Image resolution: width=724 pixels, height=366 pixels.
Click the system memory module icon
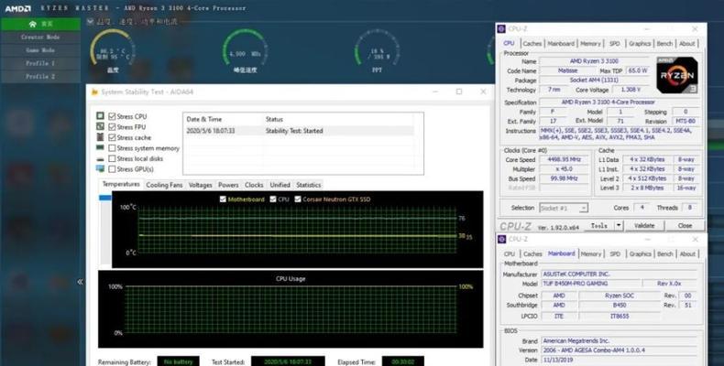click(100, 147)
